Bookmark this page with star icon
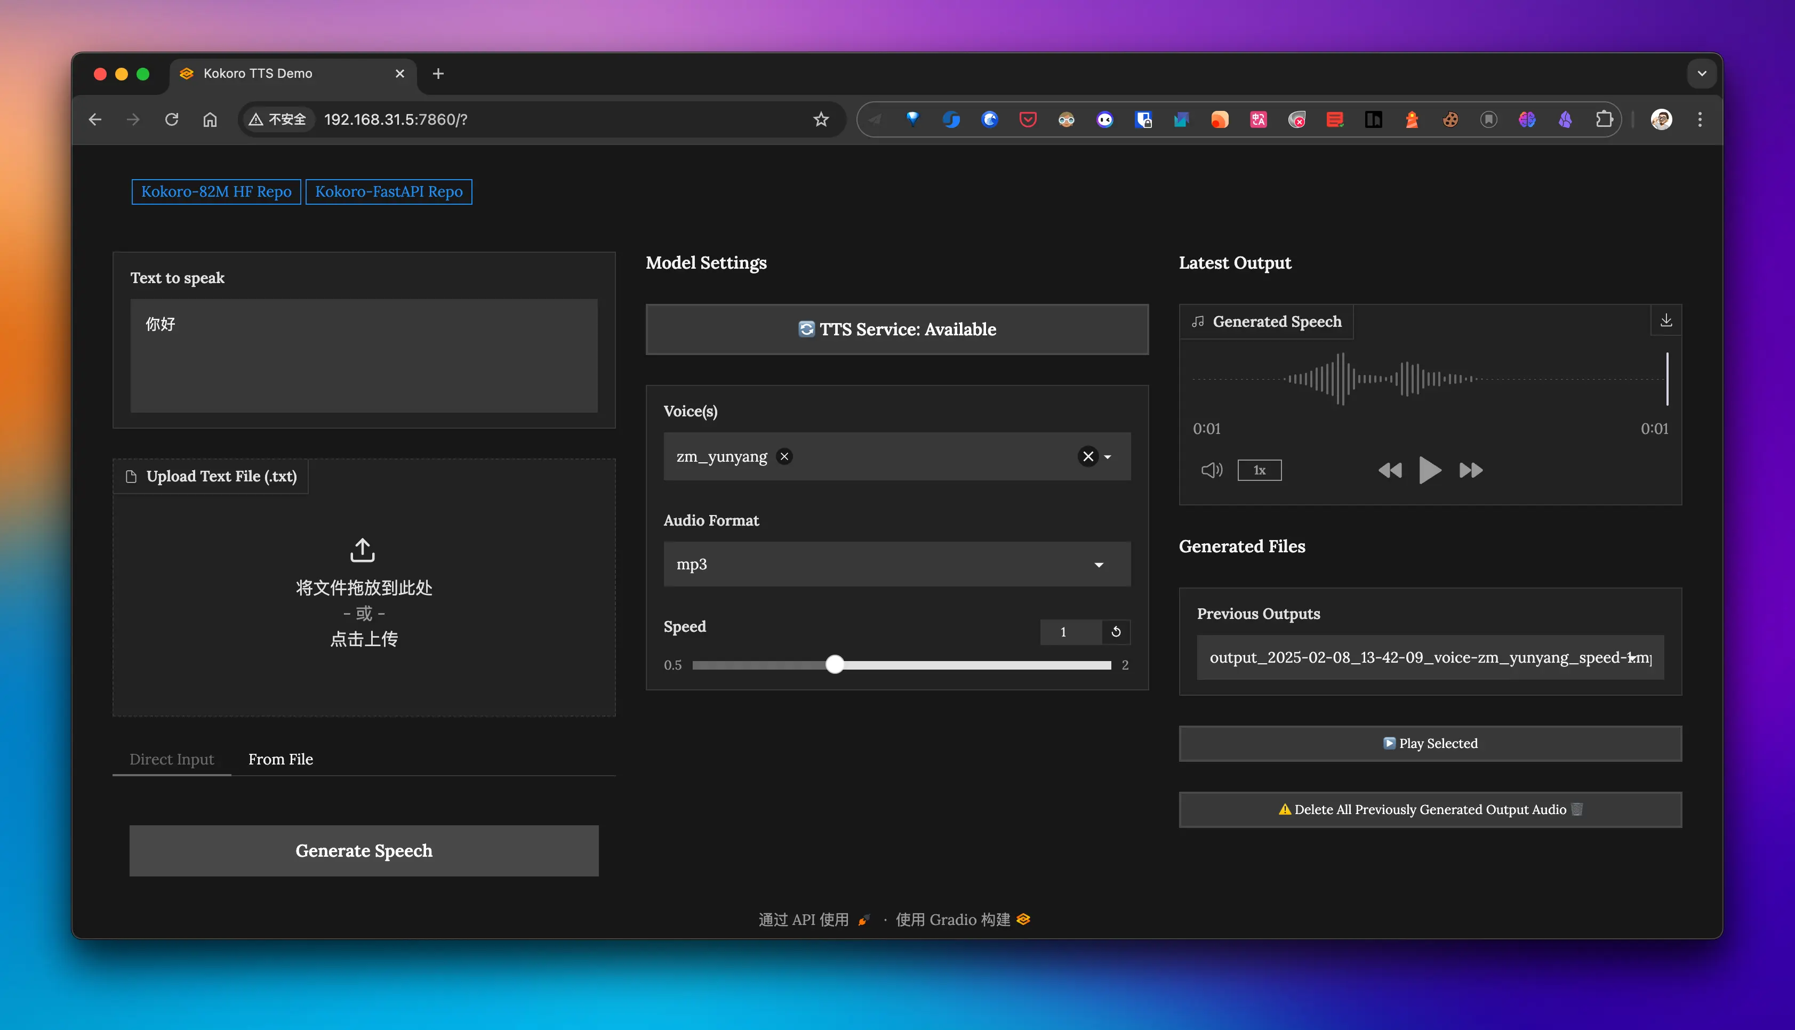The image size is (1795, 1030). click(x=821, y=119)
